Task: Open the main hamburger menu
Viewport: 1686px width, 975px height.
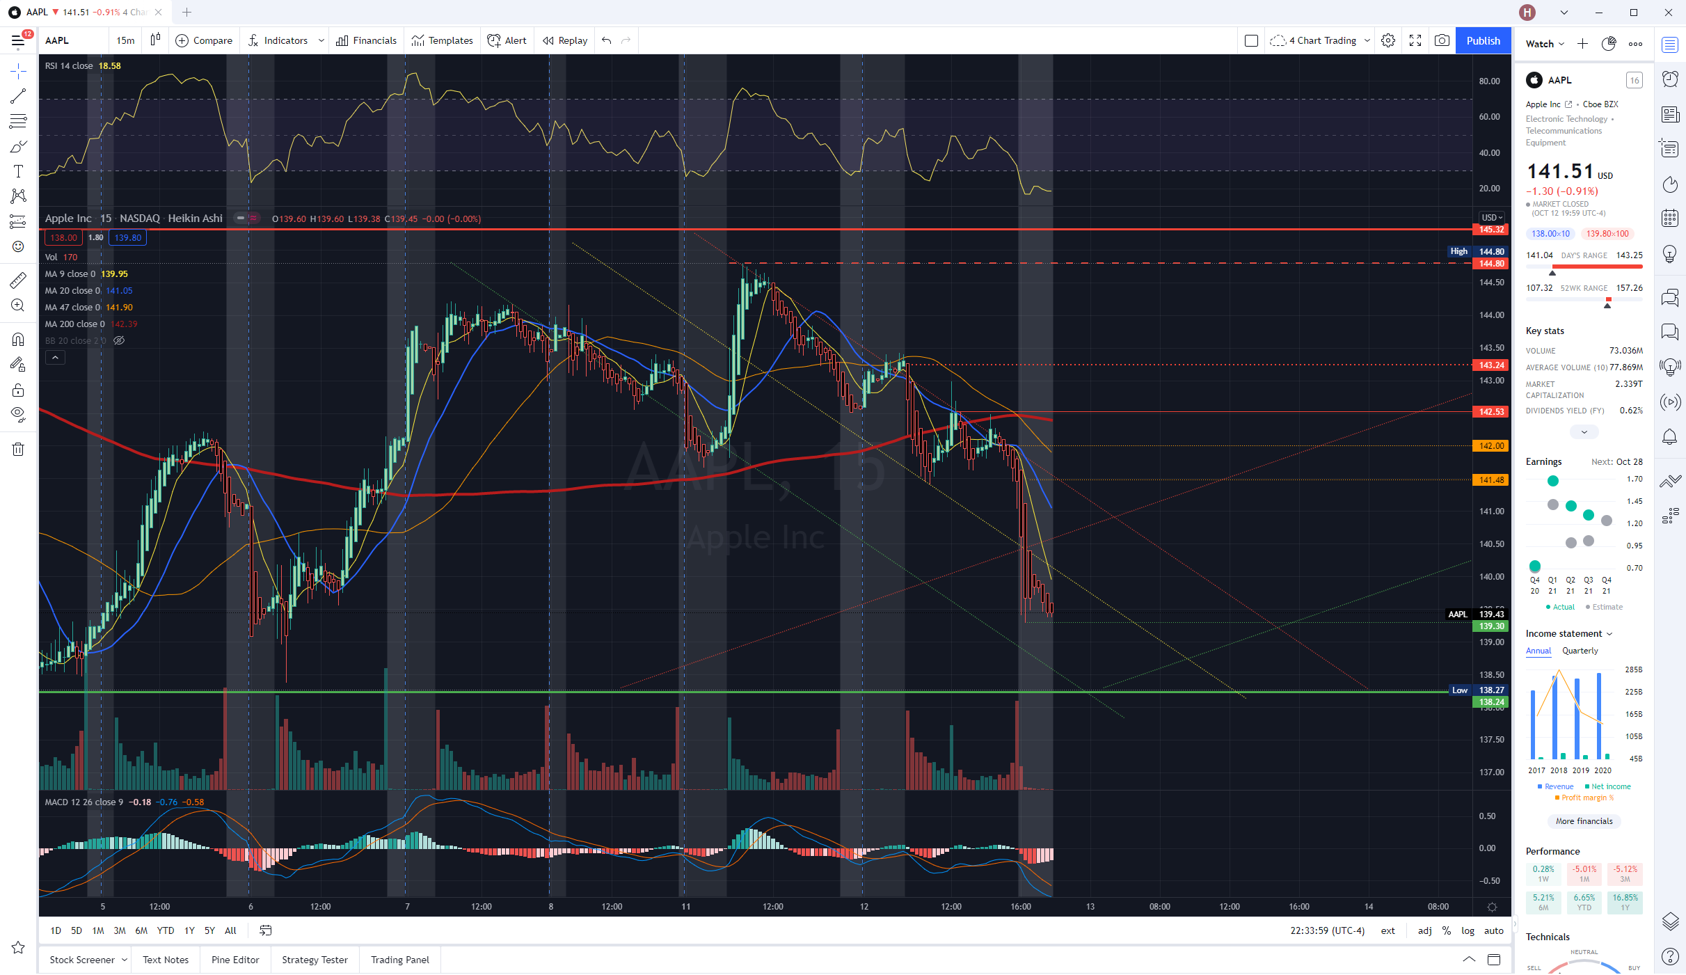Action: pyautogui.click(x=19, y=41)
